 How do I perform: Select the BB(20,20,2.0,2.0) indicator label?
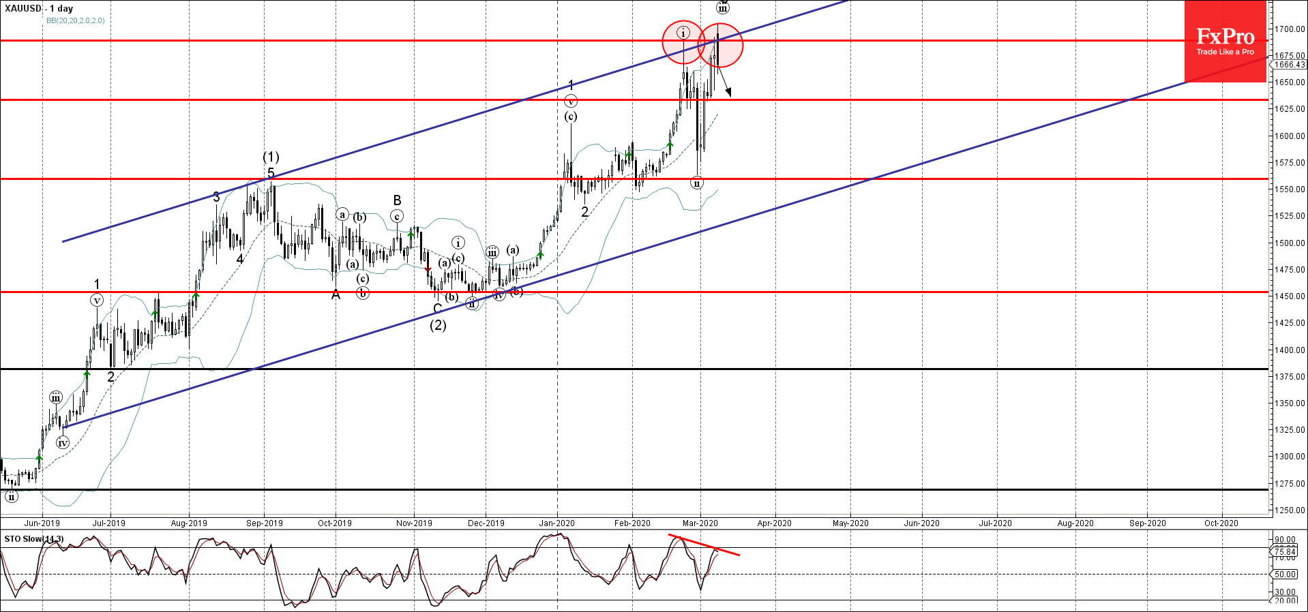(x=76, y=20)
